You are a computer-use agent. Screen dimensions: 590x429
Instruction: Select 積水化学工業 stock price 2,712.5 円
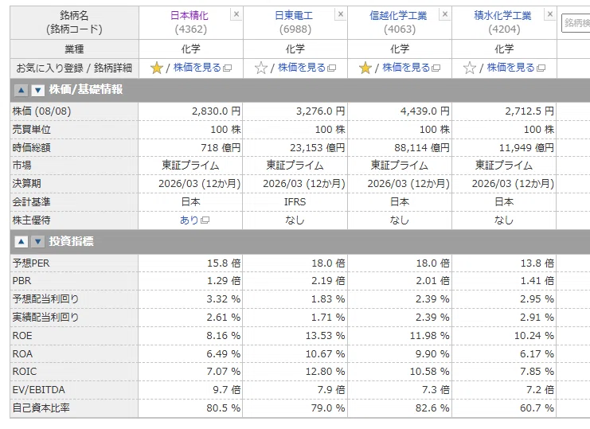tap(529, 111)
